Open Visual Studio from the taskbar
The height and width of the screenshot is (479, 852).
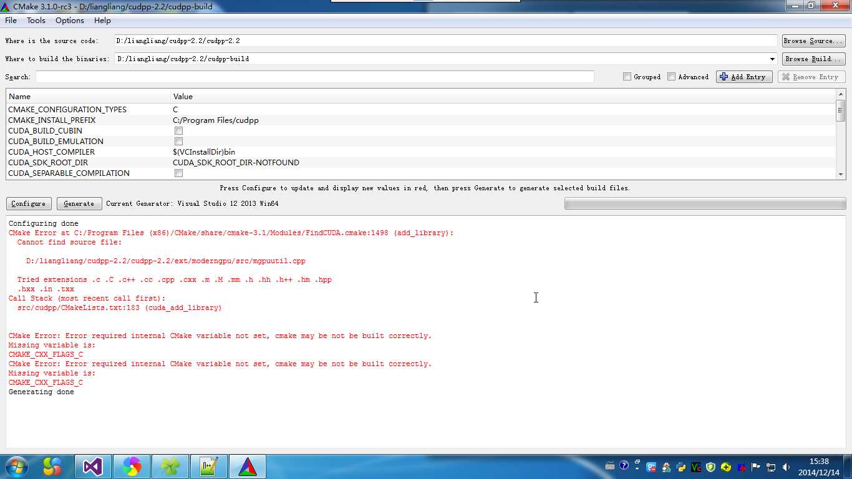pos(93,467)
